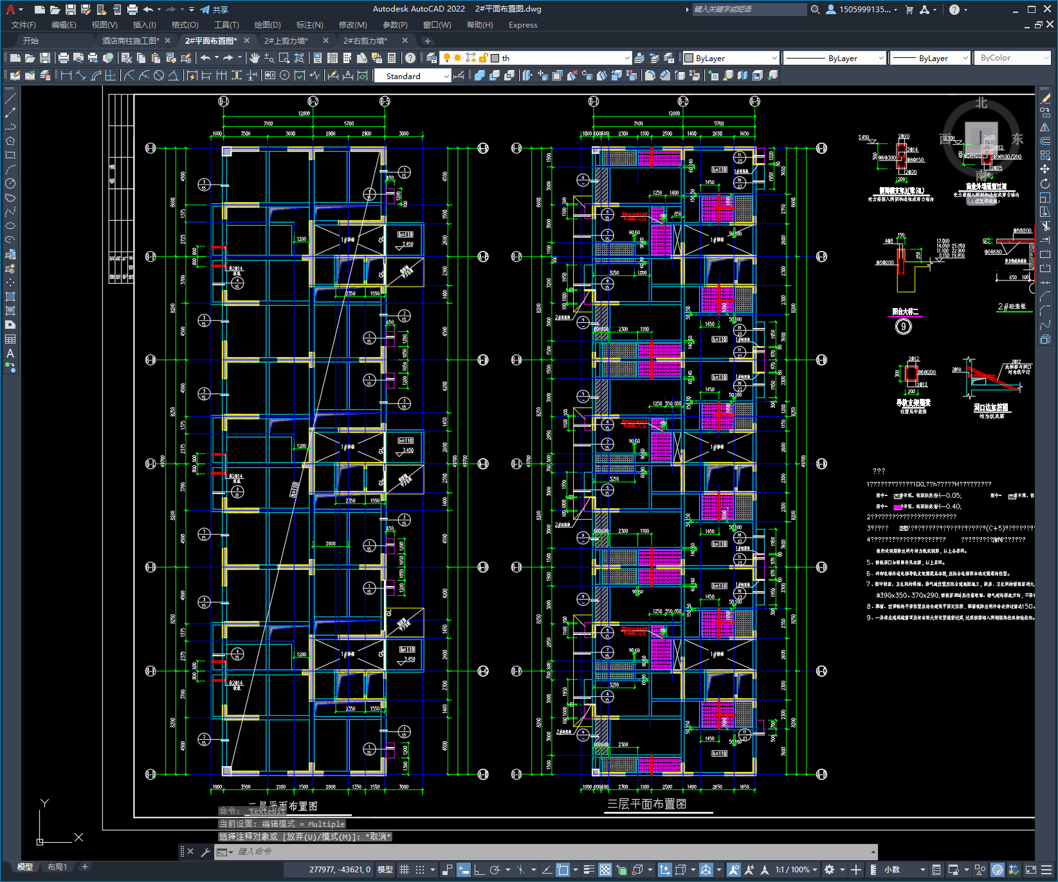Select the Circle draw tool
The width and height of the screenshot is (1058, 882).
pos(10,183)
